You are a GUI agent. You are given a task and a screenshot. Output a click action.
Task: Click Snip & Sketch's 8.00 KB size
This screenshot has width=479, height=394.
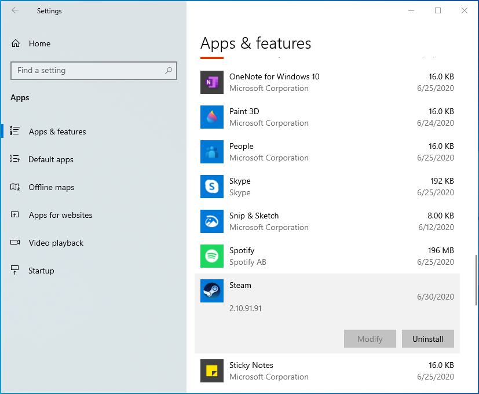click(441, 216)
